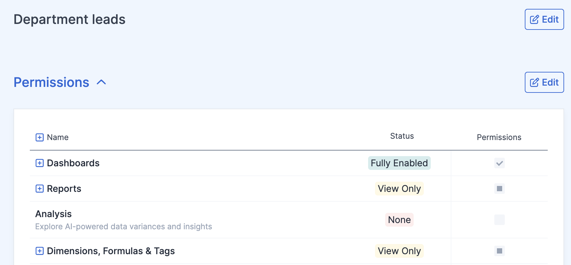The image size is (571, 265).
Task: Click the Analysis row label
Action: (x=53, y=214)
